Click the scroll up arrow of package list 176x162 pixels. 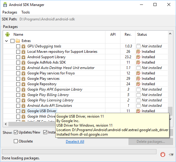(x=170, y=34)
